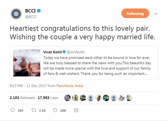Open BCCI profile logo avatar
The height and width of the screenshot is (121, 168).
coord(16,14)
